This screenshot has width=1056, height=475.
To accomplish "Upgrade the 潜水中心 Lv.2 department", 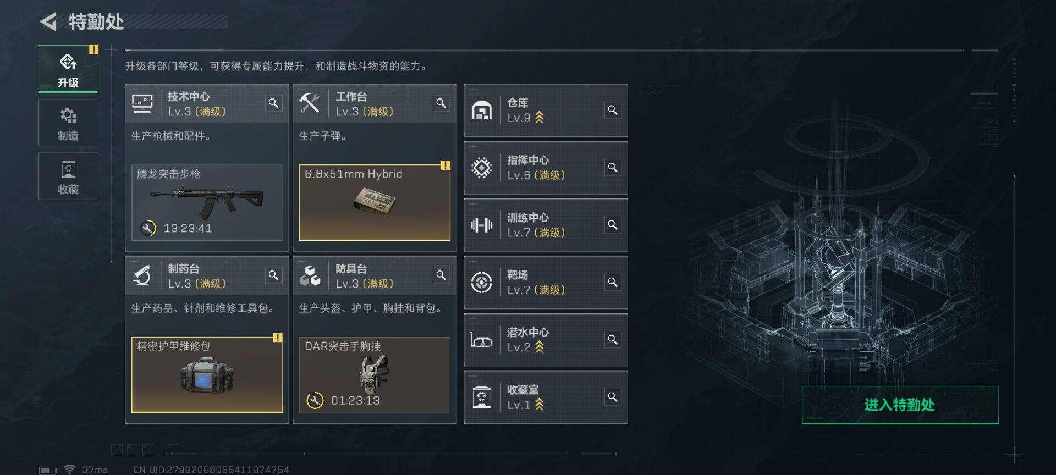I will (x=546, y=340).
